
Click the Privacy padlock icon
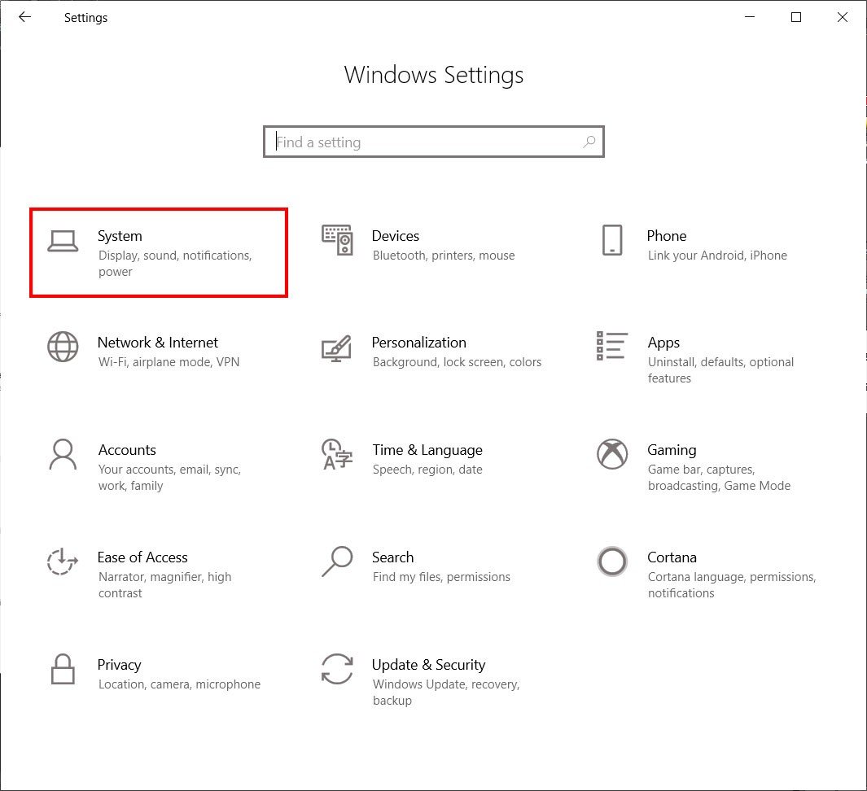click(x=63, y=669)
